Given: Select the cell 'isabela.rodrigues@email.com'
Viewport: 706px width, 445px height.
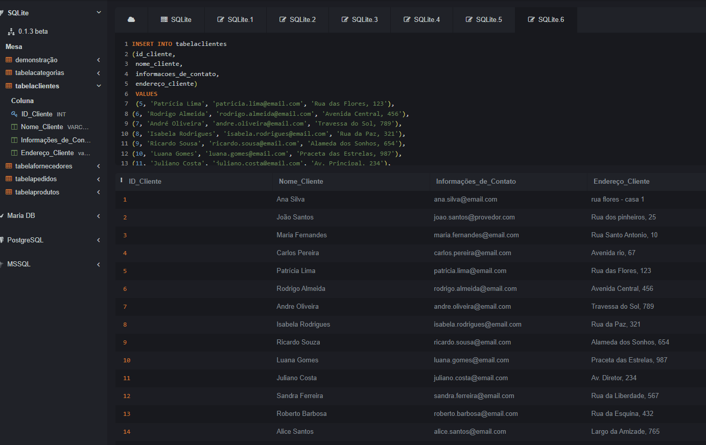Looking at the screenshot, I should tap(478, 324).
